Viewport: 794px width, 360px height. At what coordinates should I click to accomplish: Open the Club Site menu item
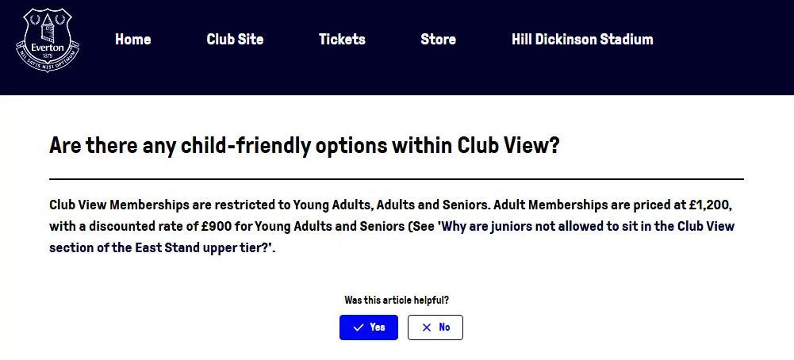tap(235, 40)
